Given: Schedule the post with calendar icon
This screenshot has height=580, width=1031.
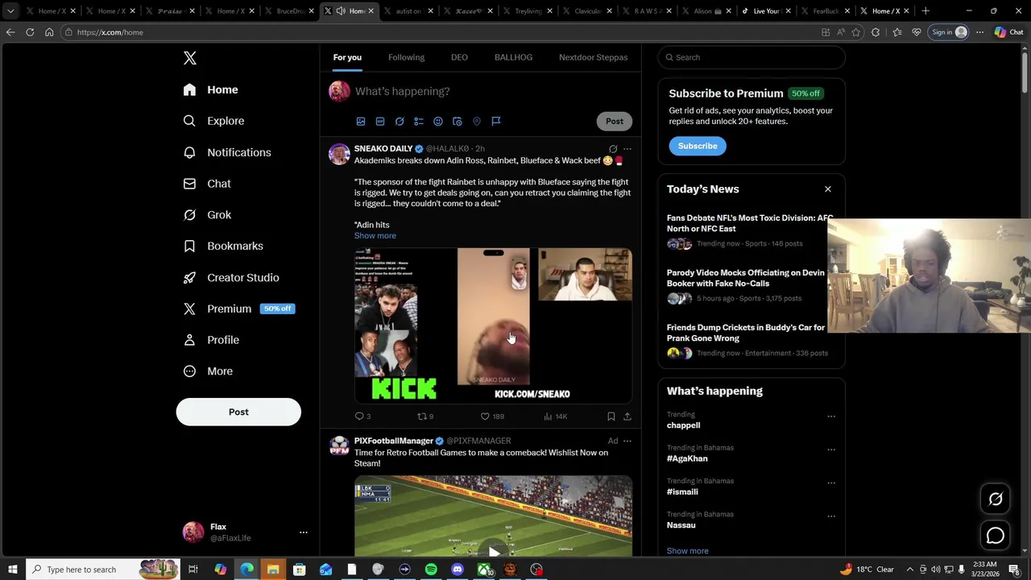Looking at the screenshot, I should point(458,121).
